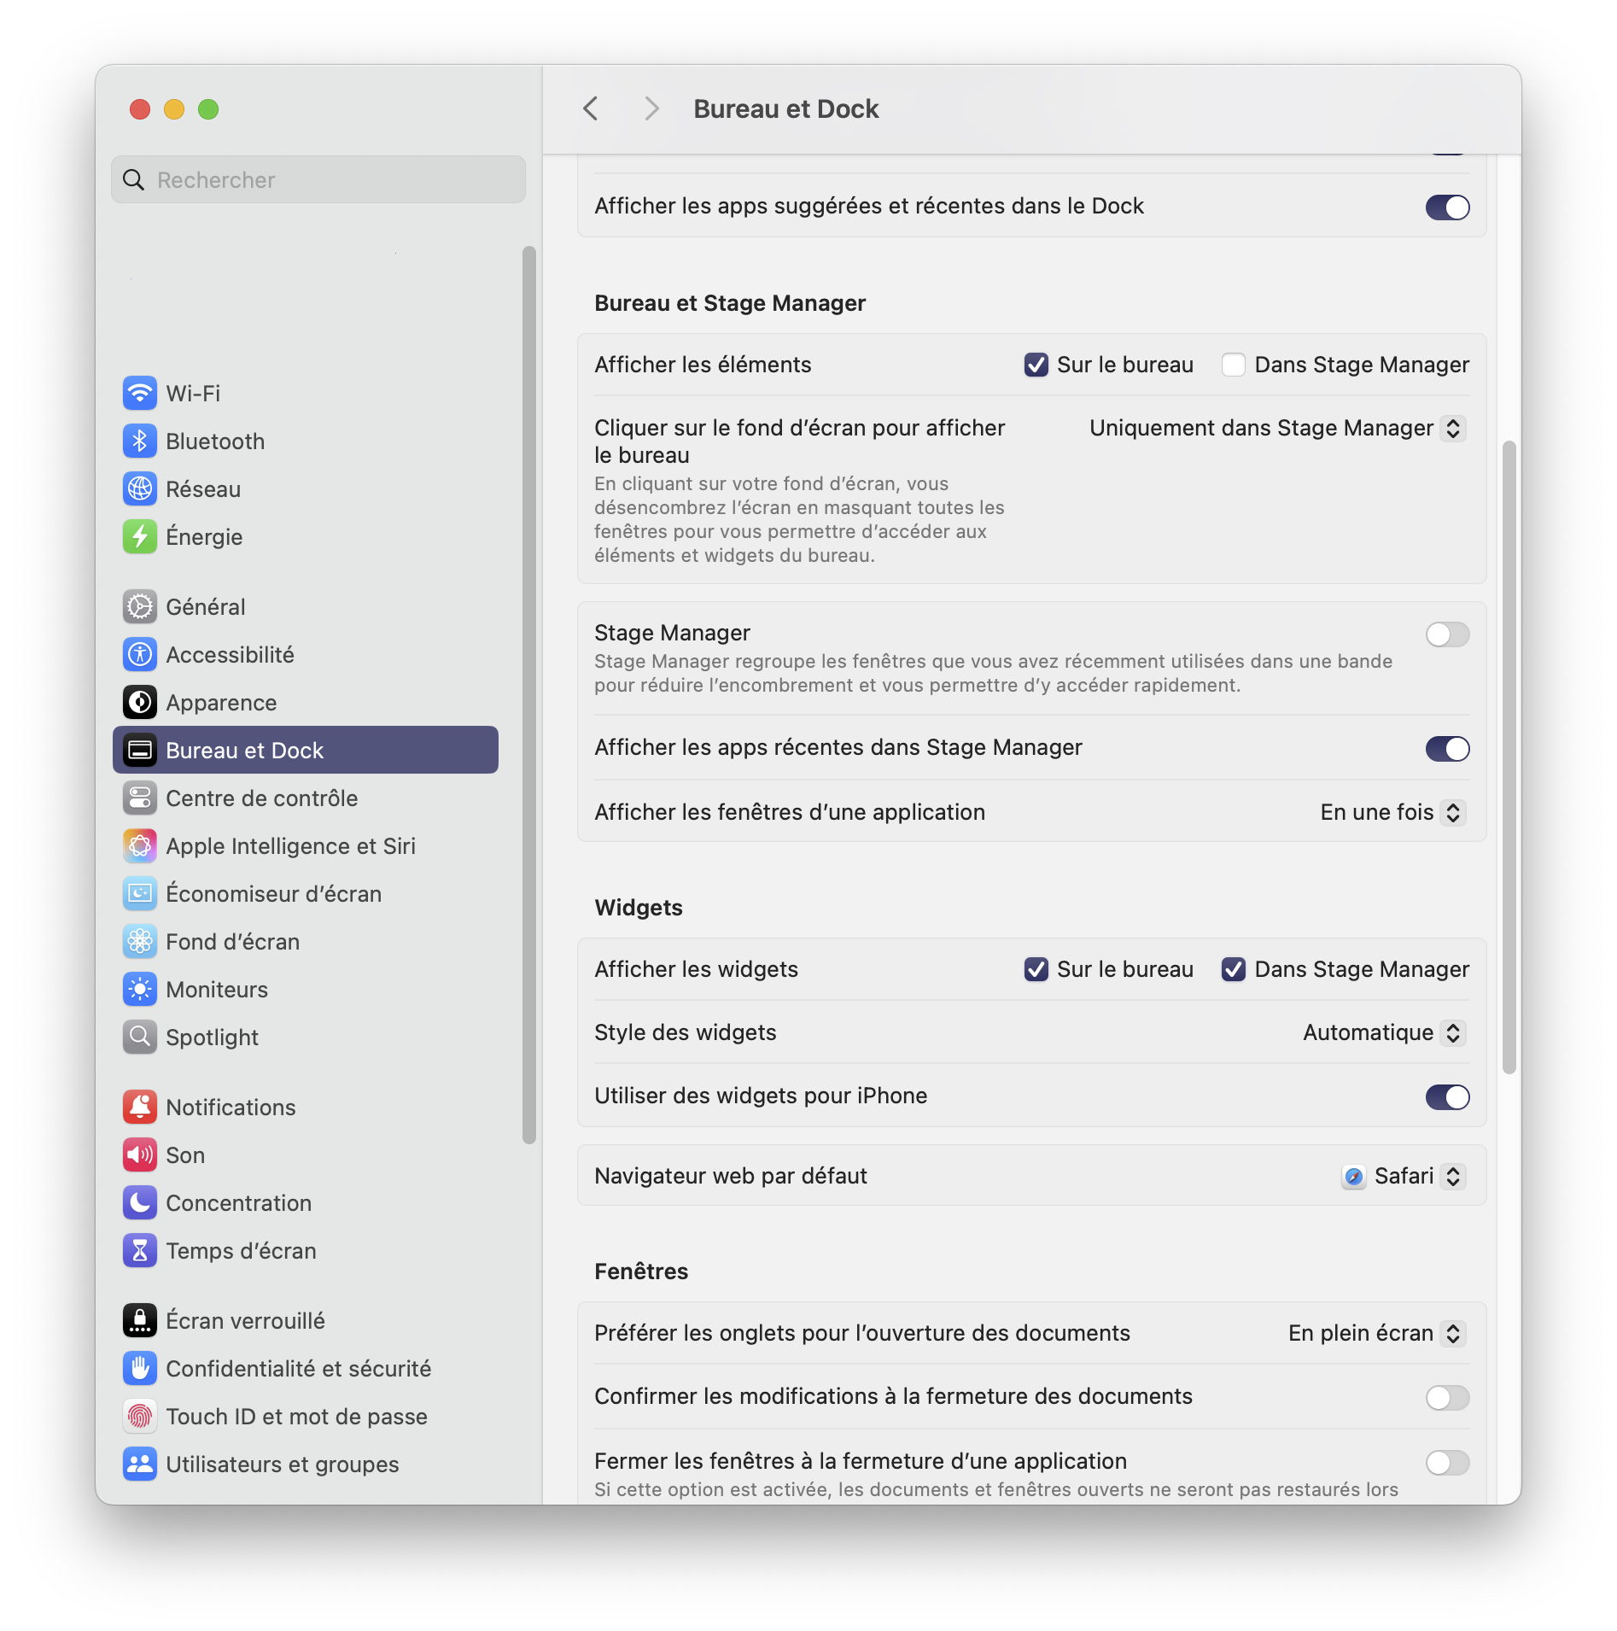
Task: Open the Général gear icon
Action: coord(140,607)
